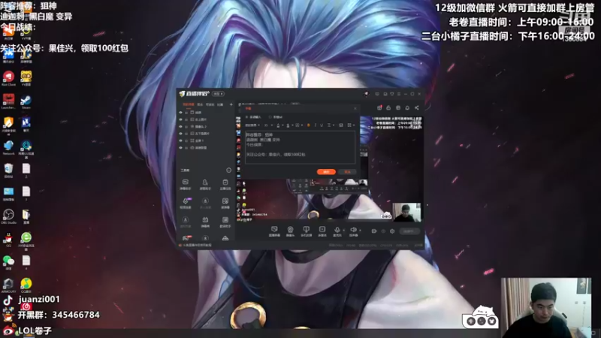
Task: Cancel the text dialog with gray button
Action: click(347, 172)
